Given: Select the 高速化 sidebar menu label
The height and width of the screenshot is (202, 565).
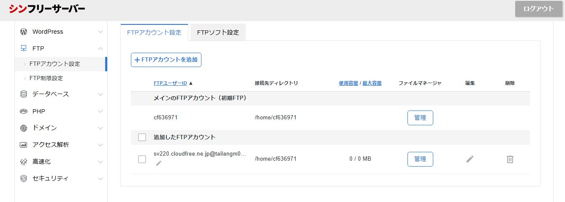Looking at the screenshot, I should coord(41,162).
